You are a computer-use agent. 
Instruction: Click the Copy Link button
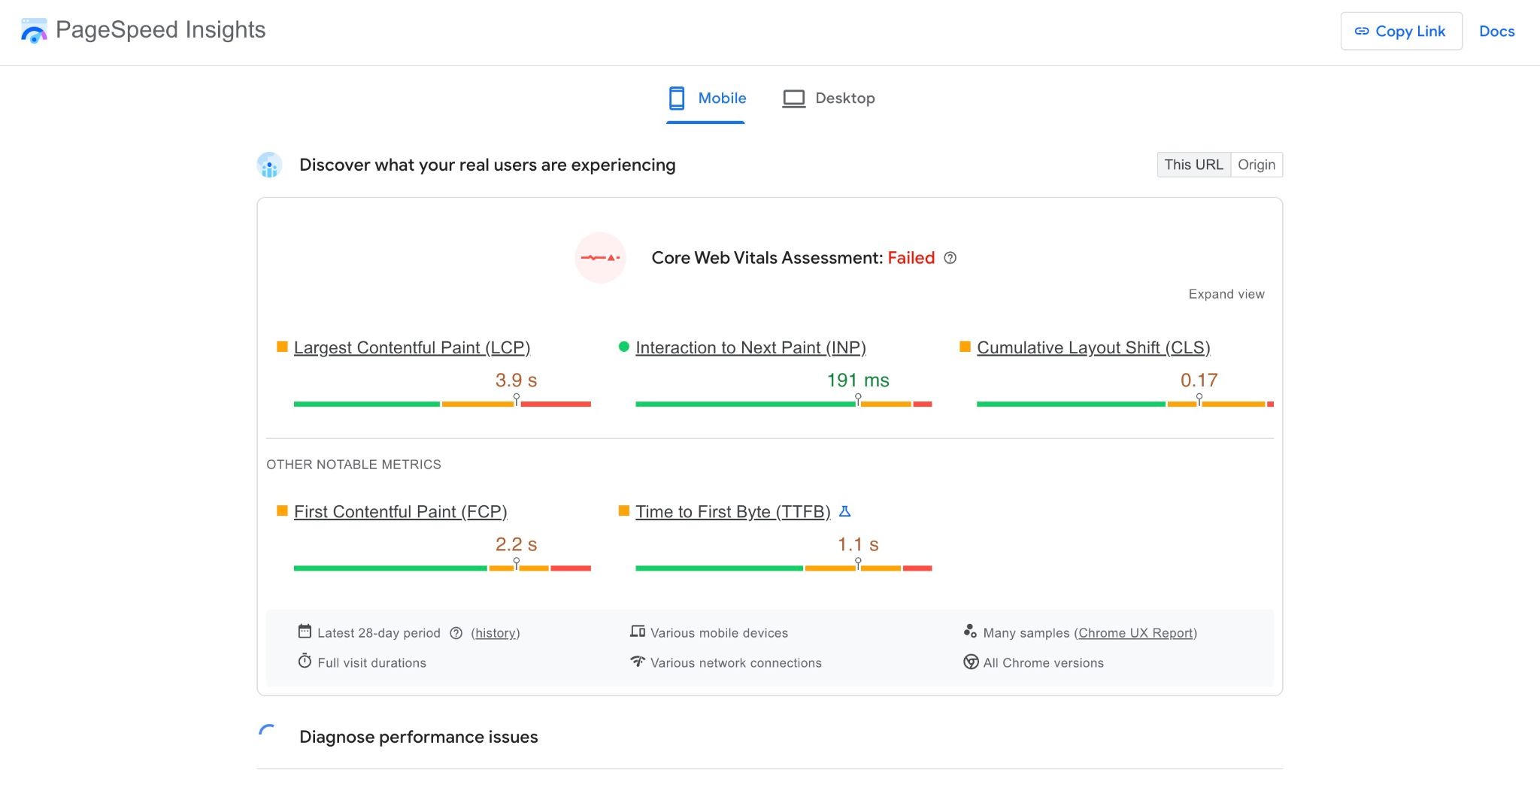pos(1401,32)
